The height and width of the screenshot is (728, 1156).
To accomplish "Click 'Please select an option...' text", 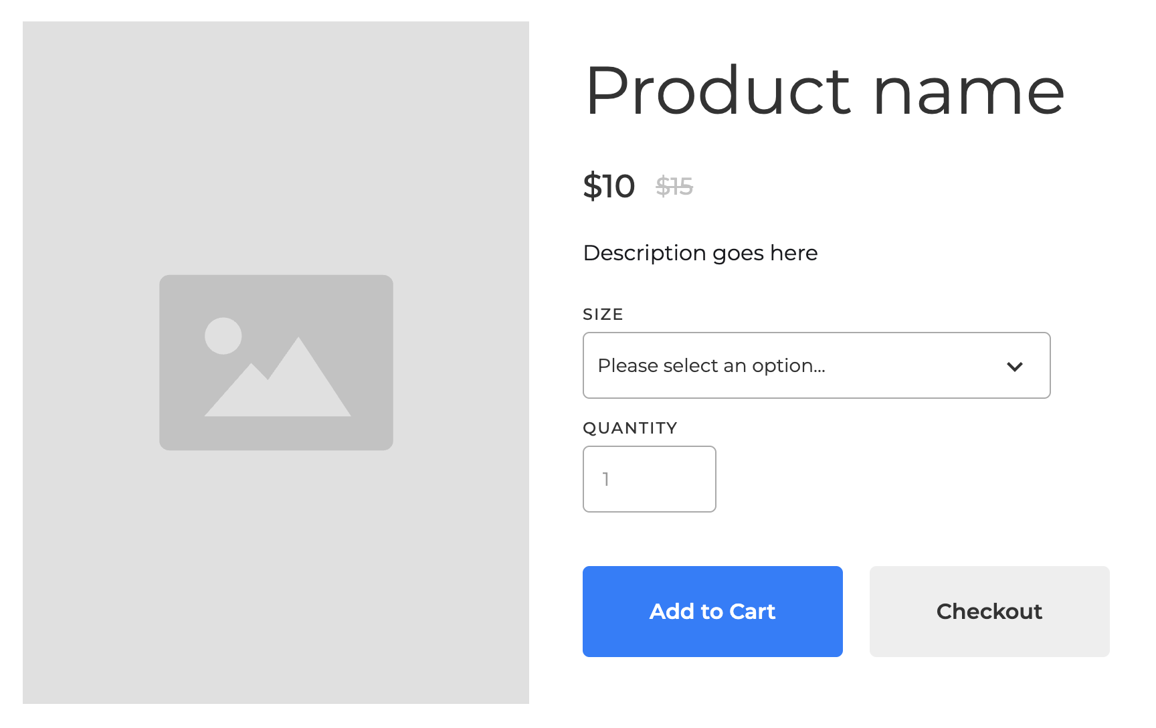I will coord(711,365).
